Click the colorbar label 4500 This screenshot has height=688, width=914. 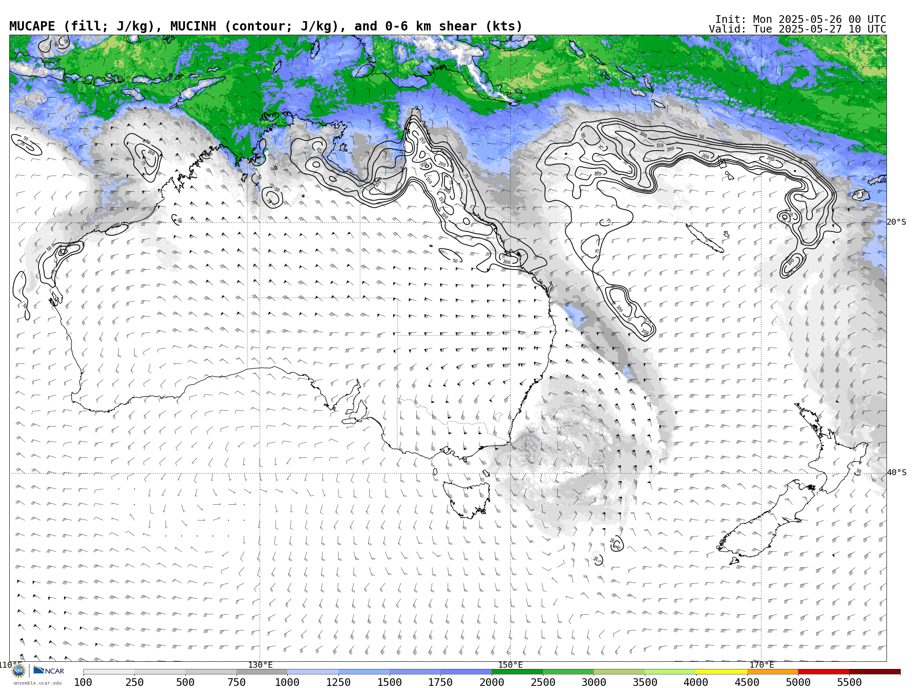point(747,682)
